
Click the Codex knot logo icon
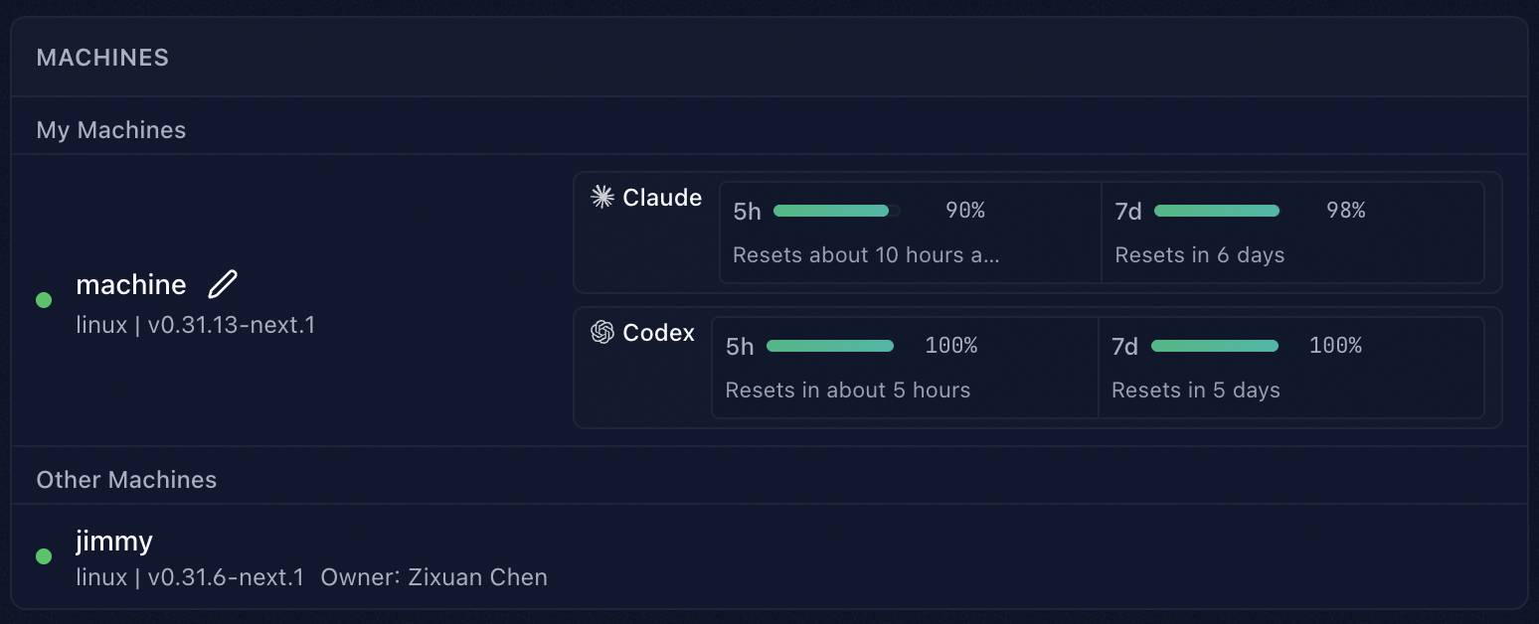coord(601,332)
